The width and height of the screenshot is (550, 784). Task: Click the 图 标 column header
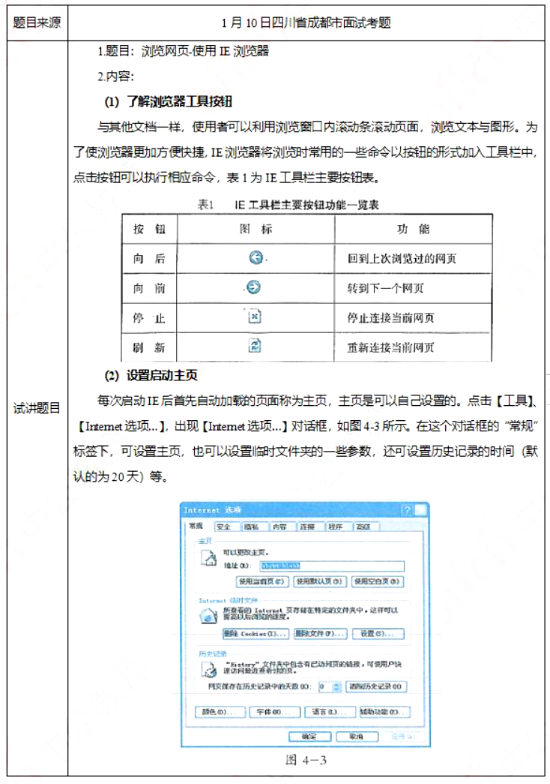tap(256, 229)
